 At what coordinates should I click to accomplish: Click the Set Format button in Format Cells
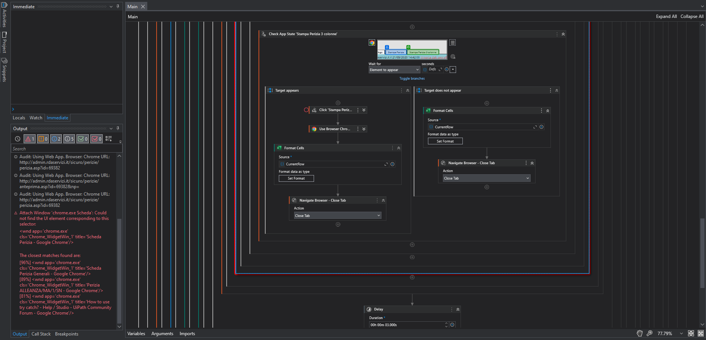(x=296, y=178)
